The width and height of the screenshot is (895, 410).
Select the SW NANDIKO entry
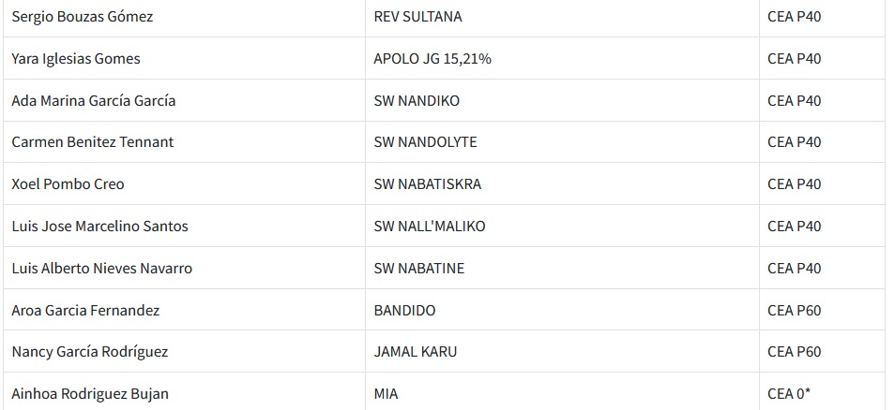pyautogui.click(x=417, y=101)
